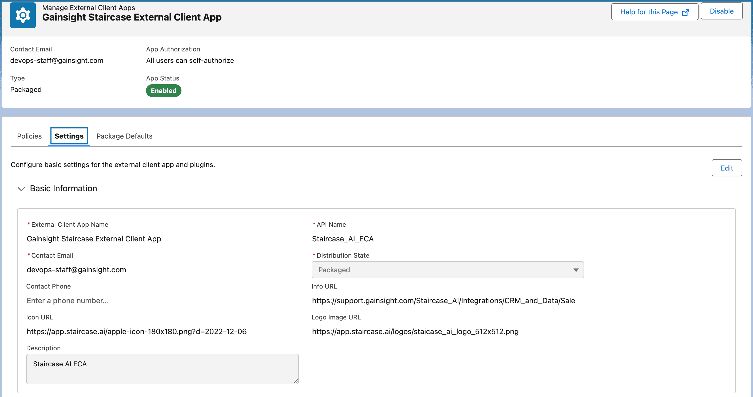Click the Contact Phone field placeholder

point(68,301)
